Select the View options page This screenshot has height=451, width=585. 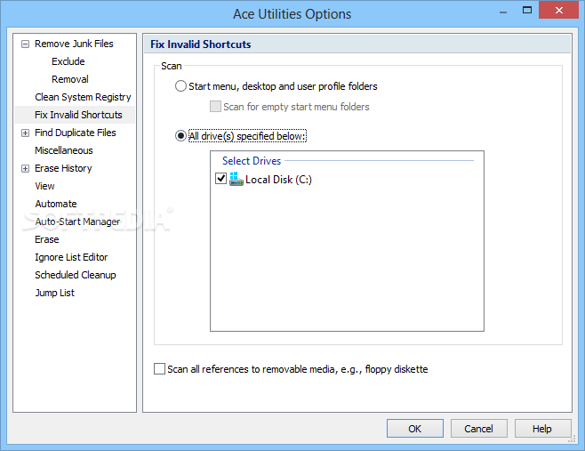[44, 186]
